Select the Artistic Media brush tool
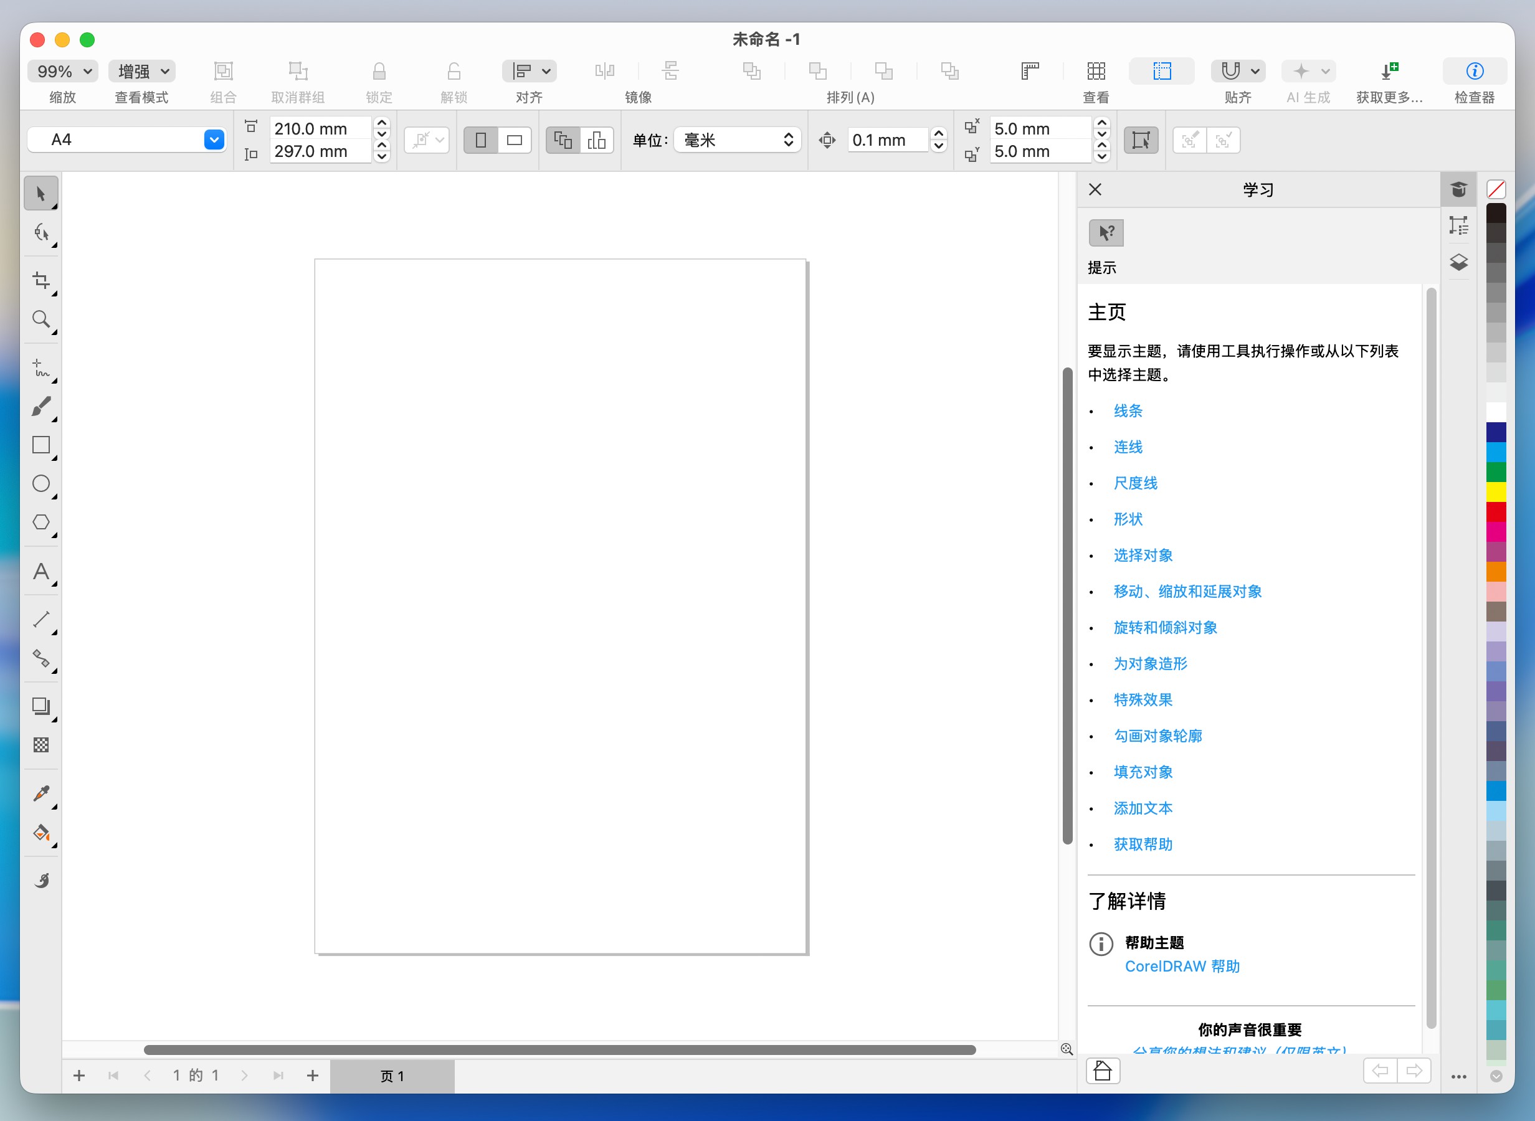 (40, 407)
